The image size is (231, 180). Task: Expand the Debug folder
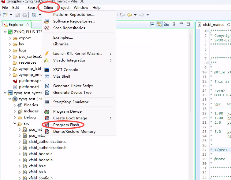[15, 117]
